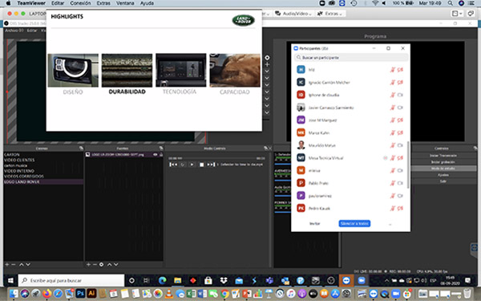The width and height of the screenshot is (481, 301).
Task: Click Silenciar a todos button
Action: [354, 224]
